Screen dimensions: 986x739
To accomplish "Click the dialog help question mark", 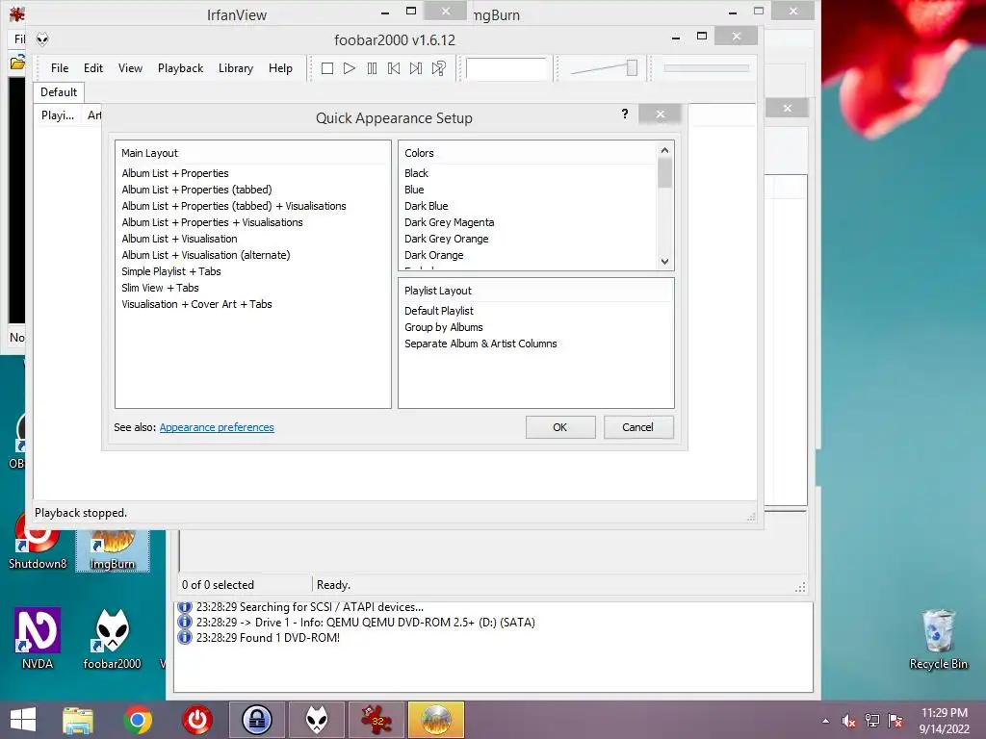I will [x=624, y=114].
